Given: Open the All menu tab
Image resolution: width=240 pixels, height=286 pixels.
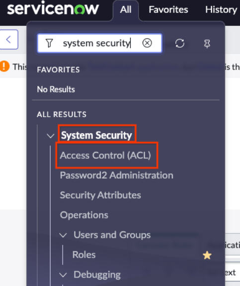Looking at the screenshot, I should click(x=126, y=9).
